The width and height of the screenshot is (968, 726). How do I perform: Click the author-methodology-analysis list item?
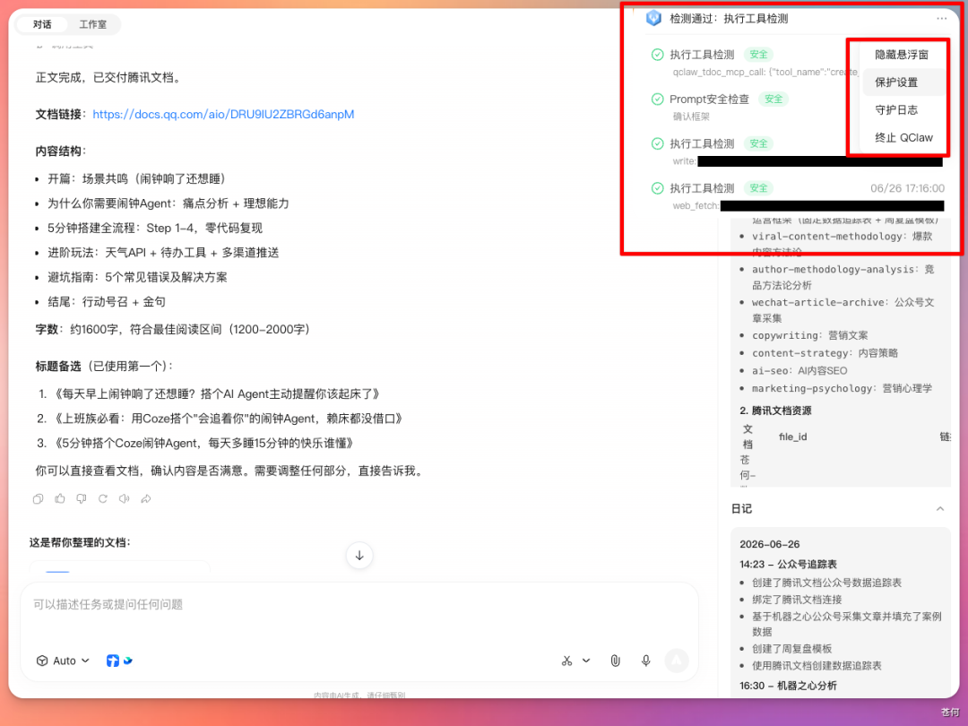point(843,277)
